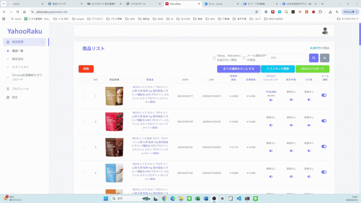Collapse the 商品管理 sidebar menu chevron
This screenshot has height=203, width=361.
pos(42,42)
